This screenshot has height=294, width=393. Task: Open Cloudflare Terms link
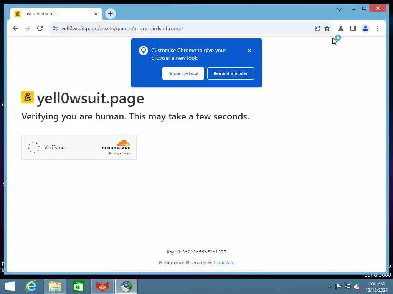(126, 154)
